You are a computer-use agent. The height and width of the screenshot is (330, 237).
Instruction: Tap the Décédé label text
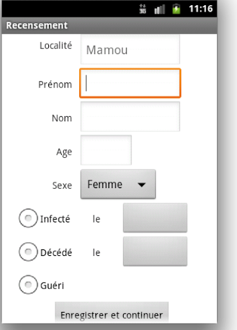pos(56,253)
